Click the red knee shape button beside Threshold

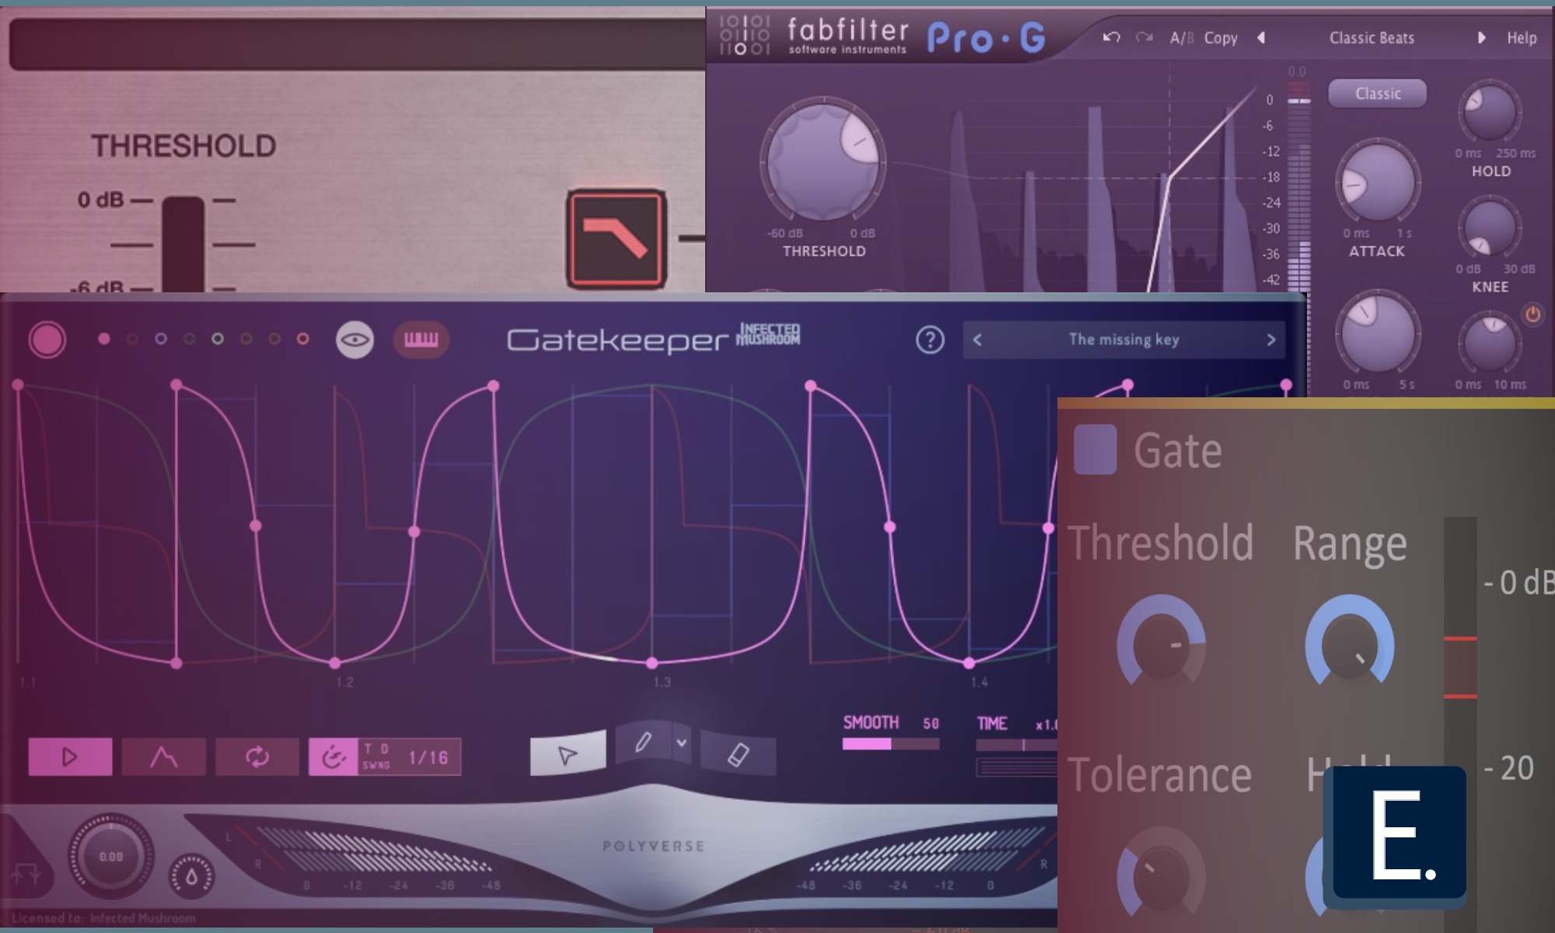[x=617, y=238]
